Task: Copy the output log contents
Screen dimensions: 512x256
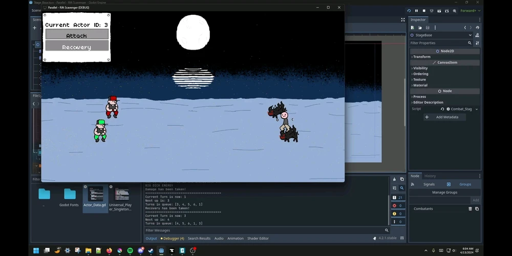Action: pyautogui.click(x=402, y=179)
